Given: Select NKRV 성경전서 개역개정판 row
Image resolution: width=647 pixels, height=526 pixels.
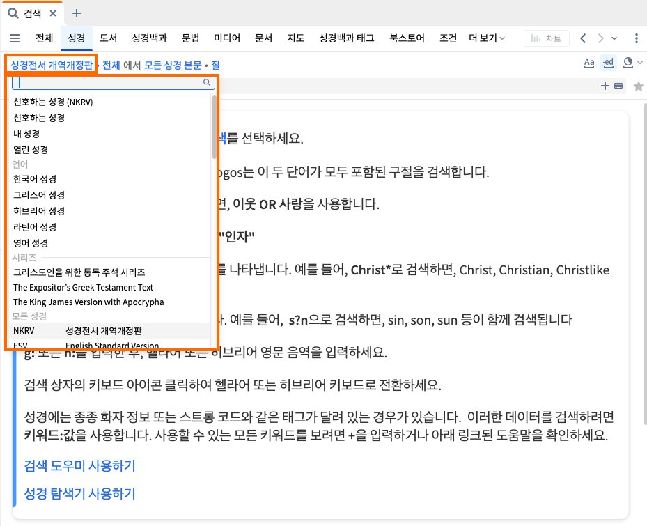Looking at the screenshot, I should point(110,331).
